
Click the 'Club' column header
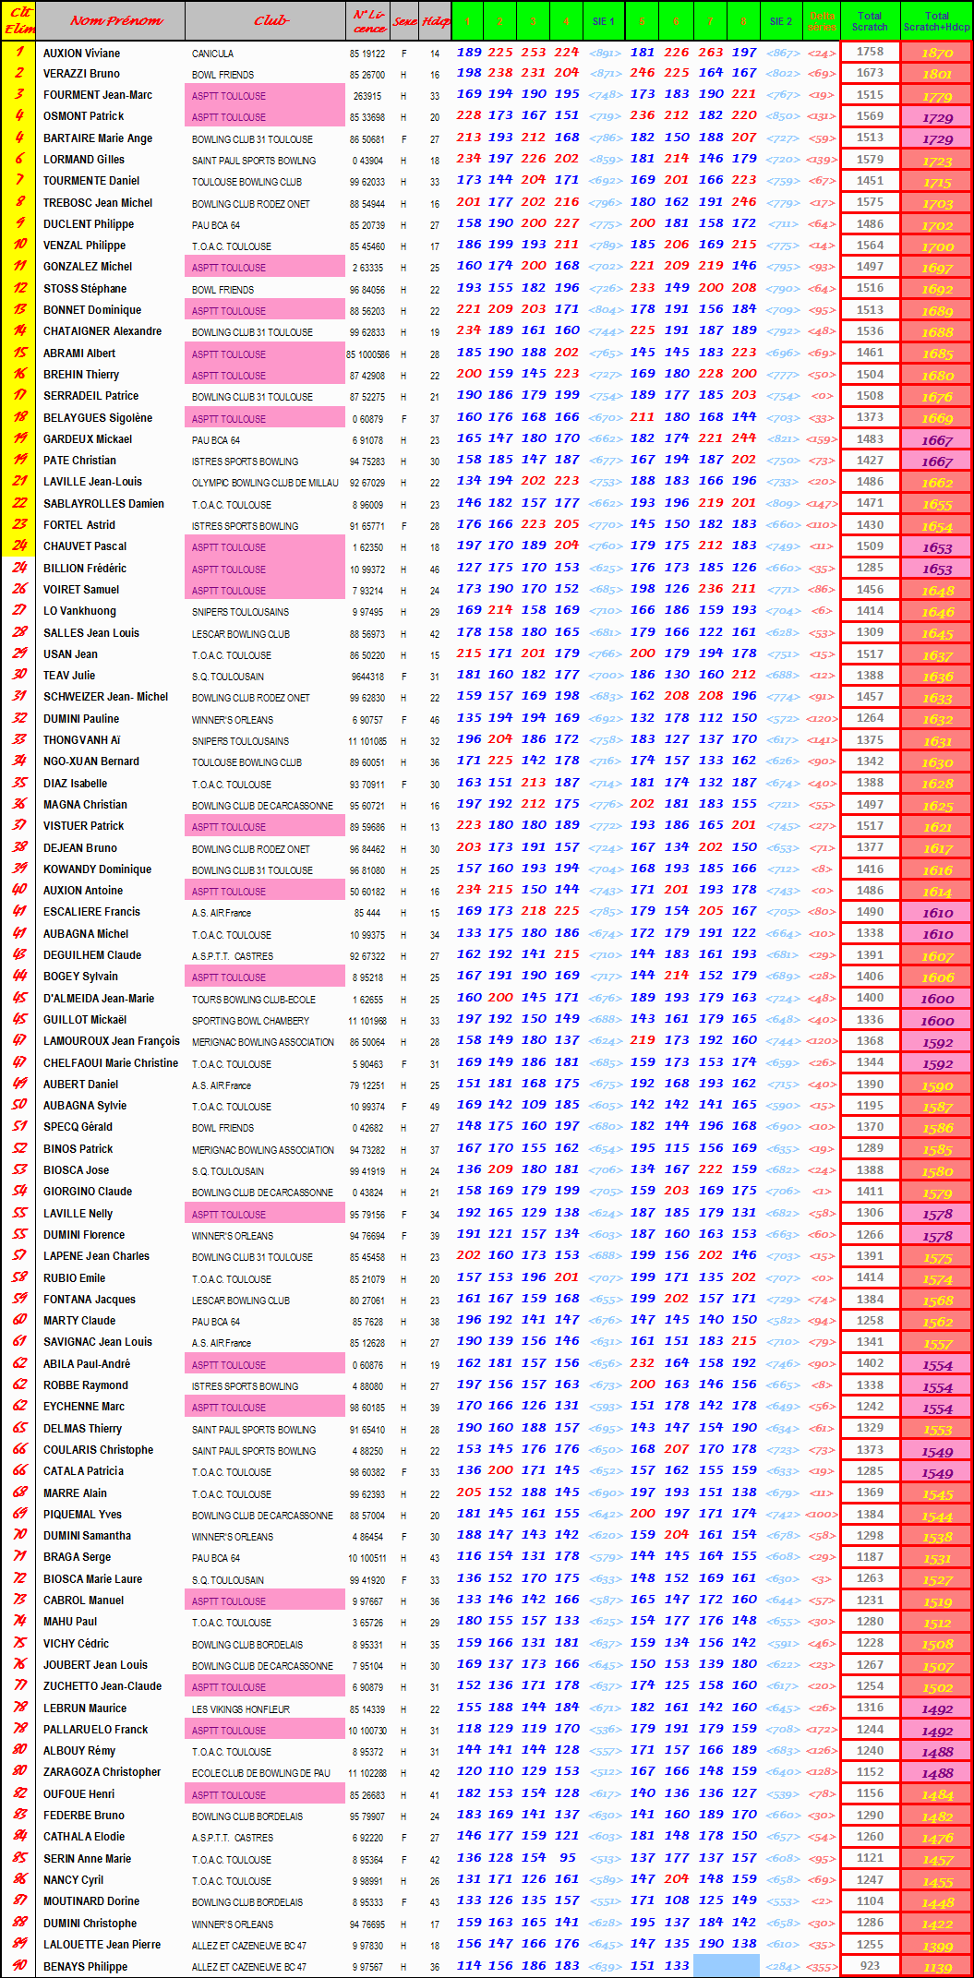click(x=271, y=20)
